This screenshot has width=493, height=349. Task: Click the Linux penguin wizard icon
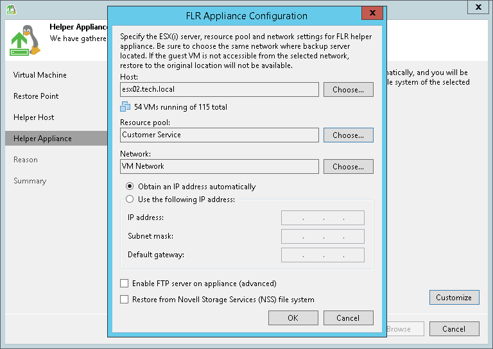pyautogui.click(x=26, y=39)
